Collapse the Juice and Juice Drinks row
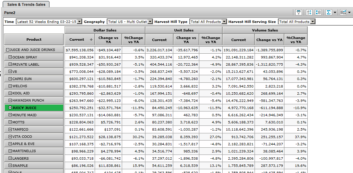This screenshot has height=173, width=353. [8, 50]
